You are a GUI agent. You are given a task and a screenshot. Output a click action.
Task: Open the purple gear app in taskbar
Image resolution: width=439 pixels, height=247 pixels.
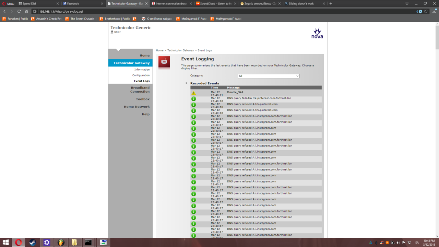47,243
